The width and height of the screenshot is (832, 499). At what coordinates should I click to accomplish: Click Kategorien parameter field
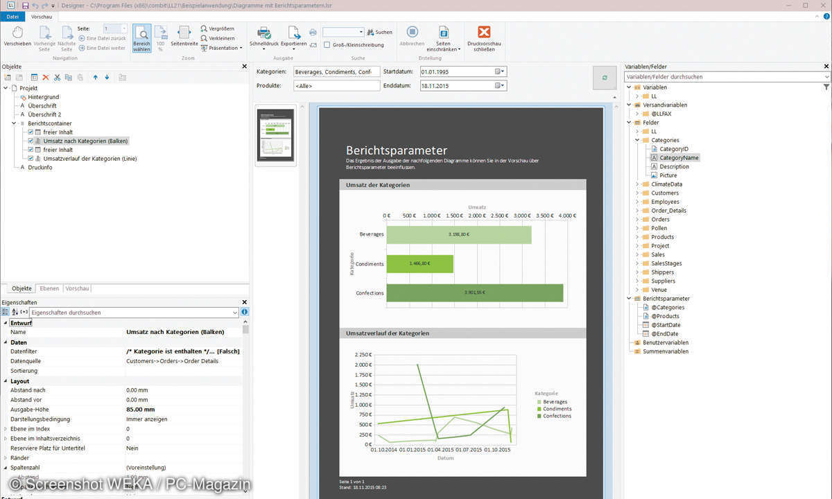point(337,71)
